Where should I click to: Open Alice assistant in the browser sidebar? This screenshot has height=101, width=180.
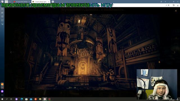click(2, 91)
